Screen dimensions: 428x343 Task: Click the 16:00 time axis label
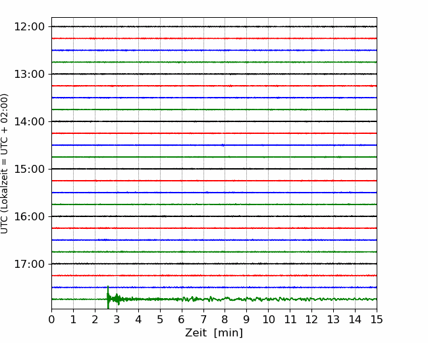pos(29,216)
